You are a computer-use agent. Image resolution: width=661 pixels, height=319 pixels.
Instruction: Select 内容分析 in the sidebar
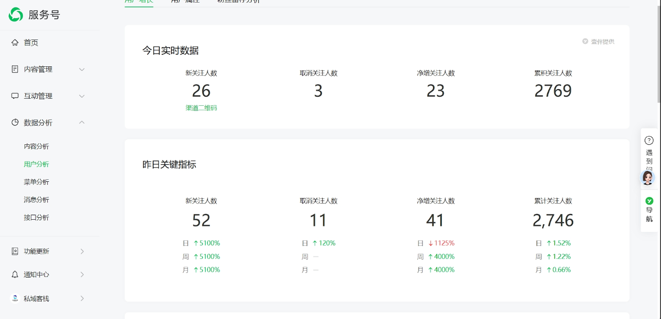click(37, 146)
